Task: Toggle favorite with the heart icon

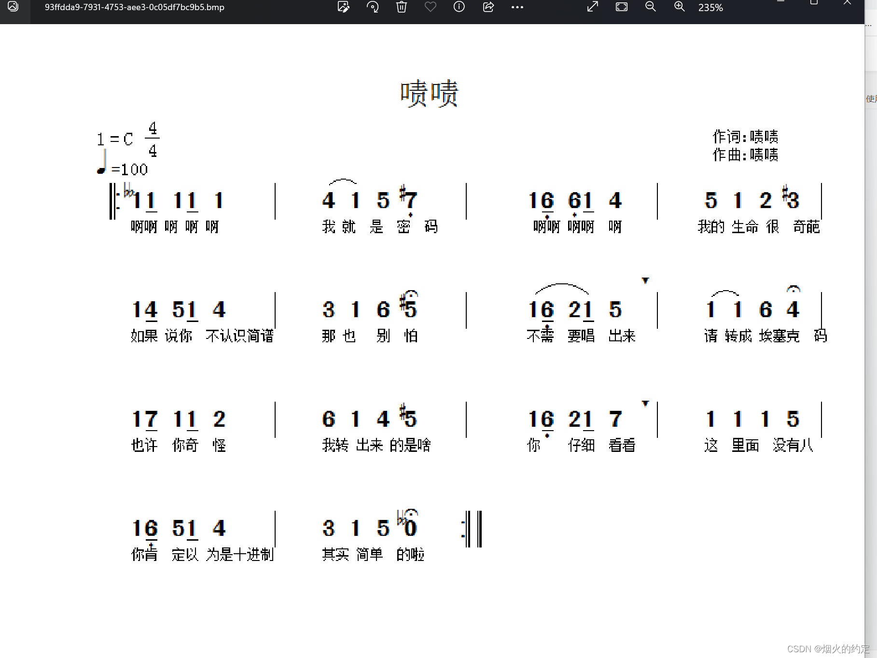Action: [430, 7]
